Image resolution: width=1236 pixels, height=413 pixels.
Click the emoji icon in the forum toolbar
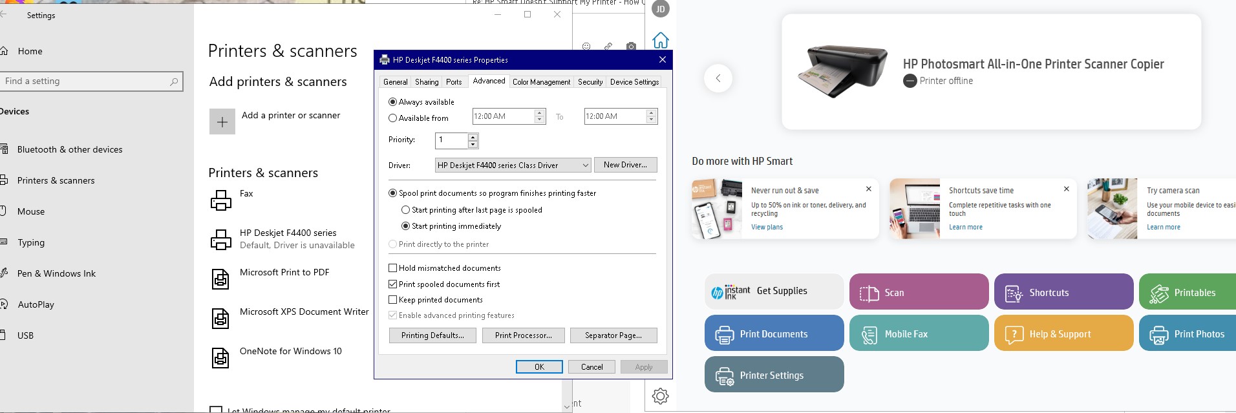[586, 47]
